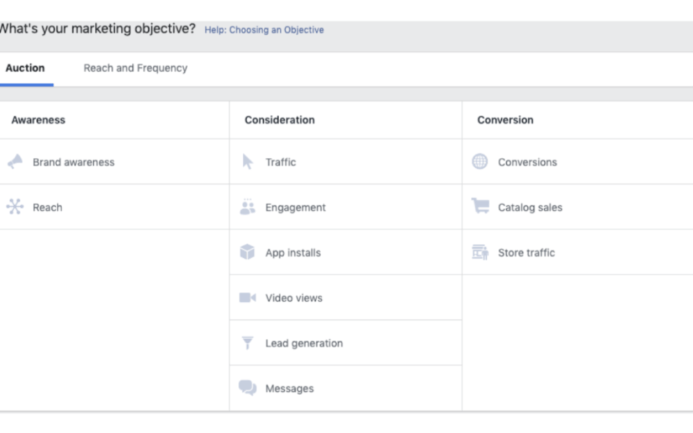Click the Awareness column header
Screen dimensions: 693x433
click(x=38, y=120)
